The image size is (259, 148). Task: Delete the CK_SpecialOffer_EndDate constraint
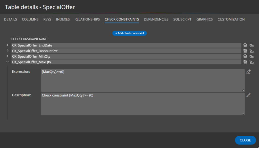245,45
